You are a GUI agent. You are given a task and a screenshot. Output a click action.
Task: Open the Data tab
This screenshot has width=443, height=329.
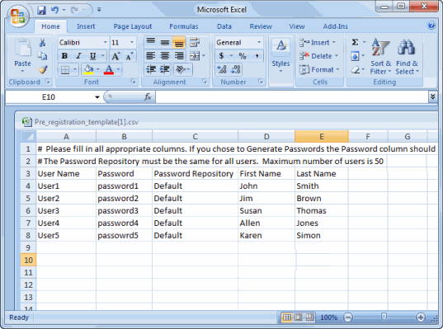pyautogui.click(x=224, y=26)
